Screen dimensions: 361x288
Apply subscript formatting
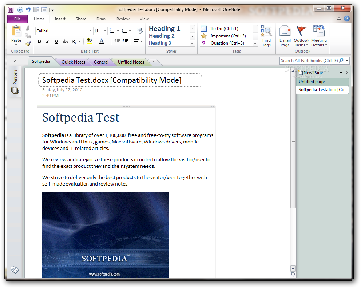coord(74,42)
